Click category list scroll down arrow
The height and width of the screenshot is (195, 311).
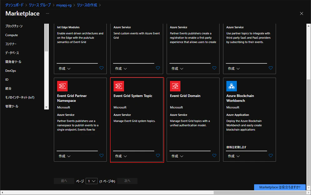pyautogui.click(x=46, y=107)
